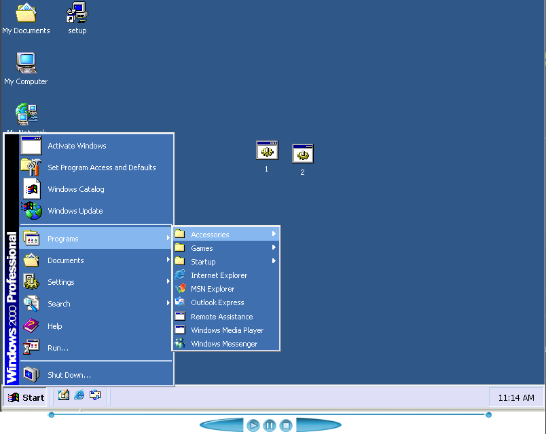Expand the Accessories submenu arrow
The image size is (546, 434).
click(274, 234)
